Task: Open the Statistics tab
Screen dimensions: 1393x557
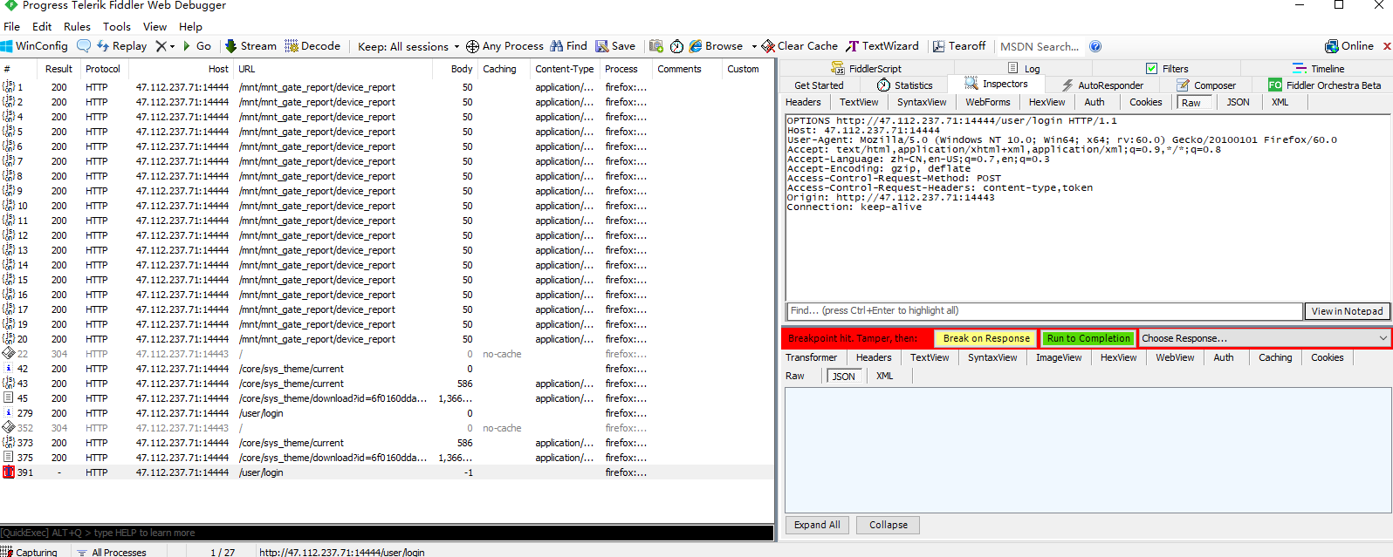Action: tap(905, 85)
